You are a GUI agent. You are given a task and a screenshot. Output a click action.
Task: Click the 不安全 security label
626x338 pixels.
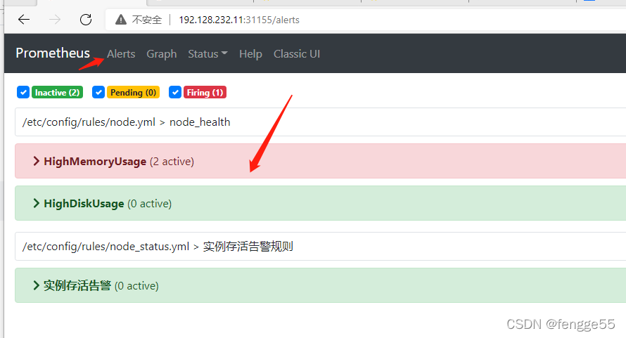(147, 20)
